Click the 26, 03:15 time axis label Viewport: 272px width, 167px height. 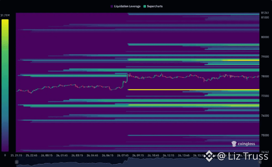(x=77, y=155)
